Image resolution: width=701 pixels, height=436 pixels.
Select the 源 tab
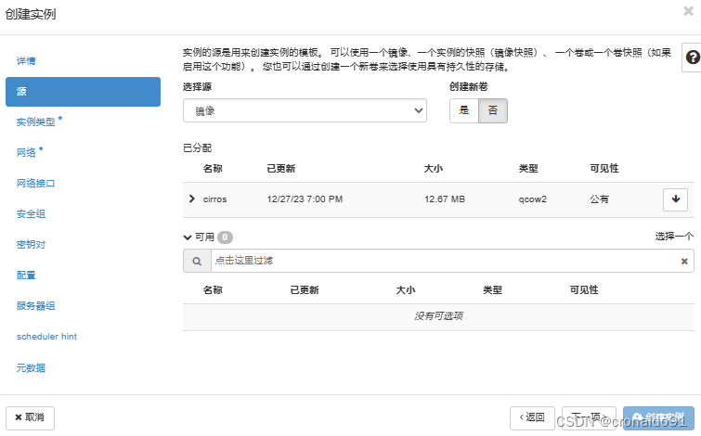pyautogui.click(x=84, y=92)
